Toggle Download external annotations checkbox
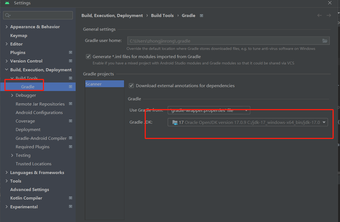 [x=131, y=86]
